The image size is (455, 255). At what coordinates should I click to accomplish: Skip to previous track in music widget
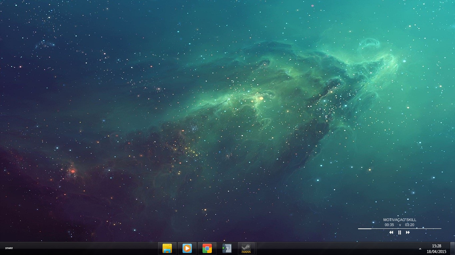(391, 232)
